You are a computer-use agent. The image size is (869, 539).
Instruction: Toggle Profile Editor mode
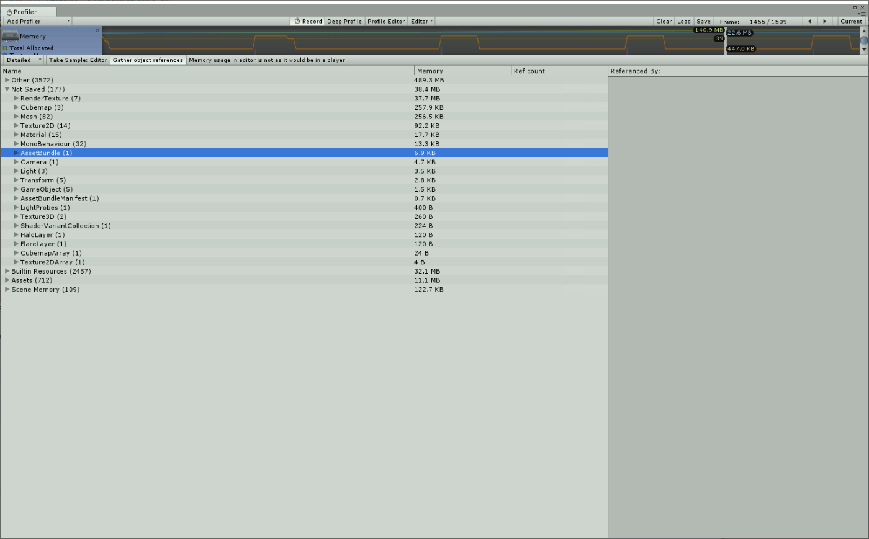(x=386, y=21)
